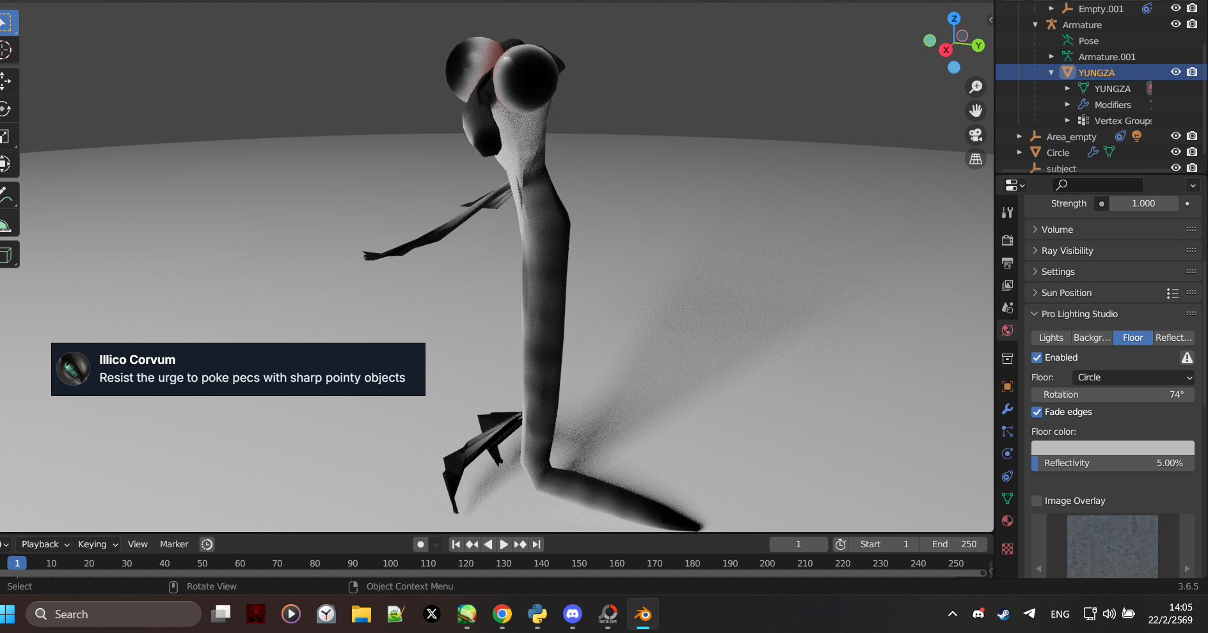Open the World properties tab icon
1208x633 pixels.
coord(1007,331)
